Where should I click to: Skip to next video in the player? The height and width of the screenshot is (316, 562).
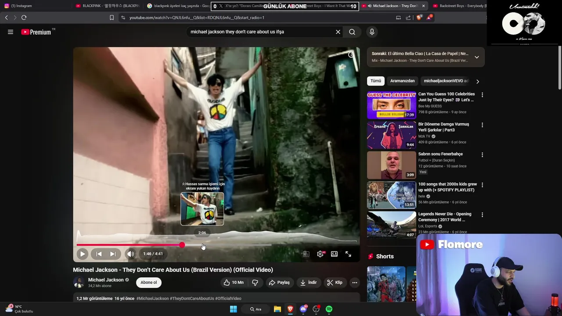pyautogui.click(x=113, y=254)
